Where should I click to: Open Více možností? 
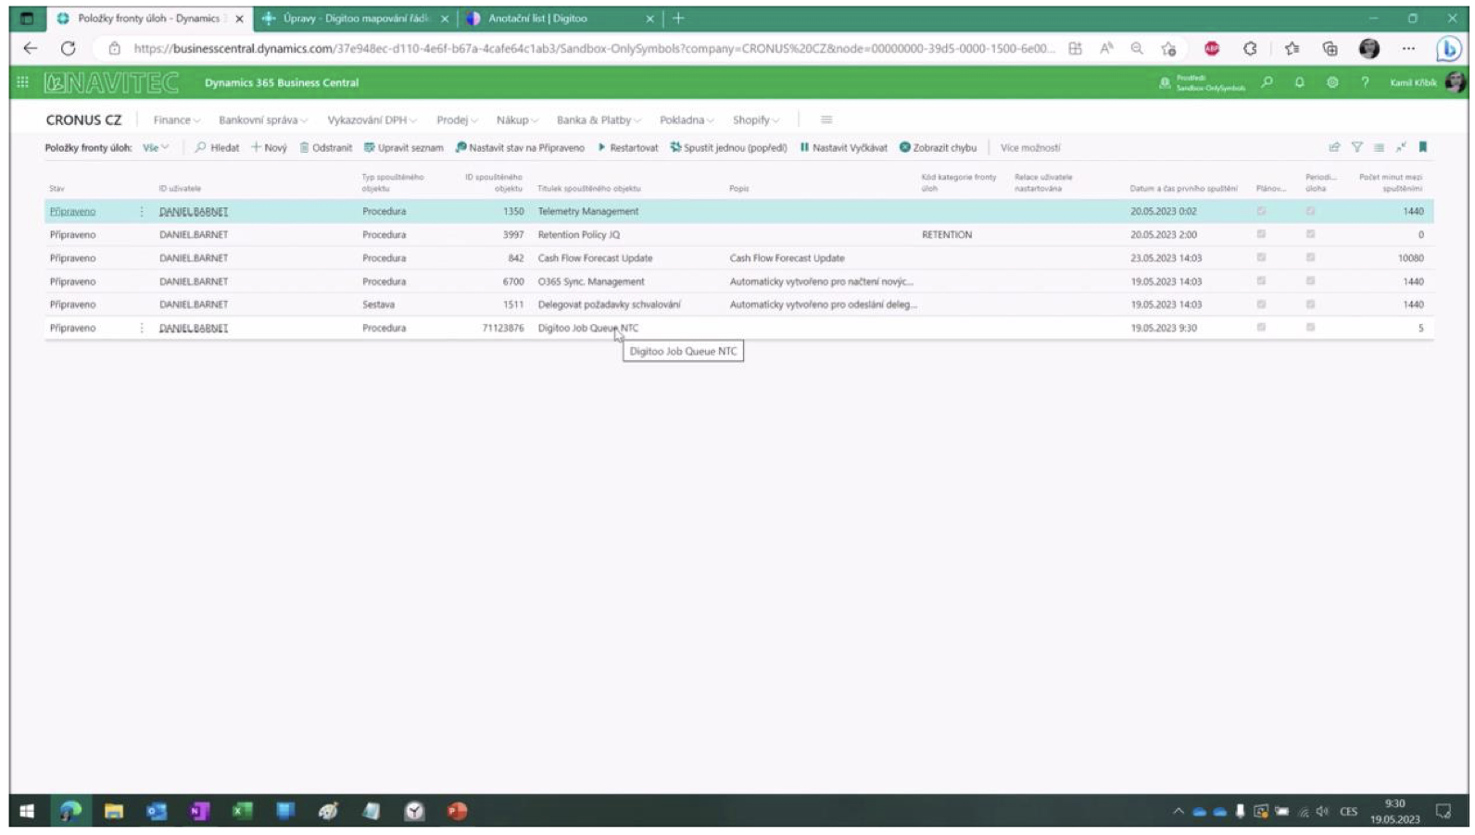[1029, 147]
